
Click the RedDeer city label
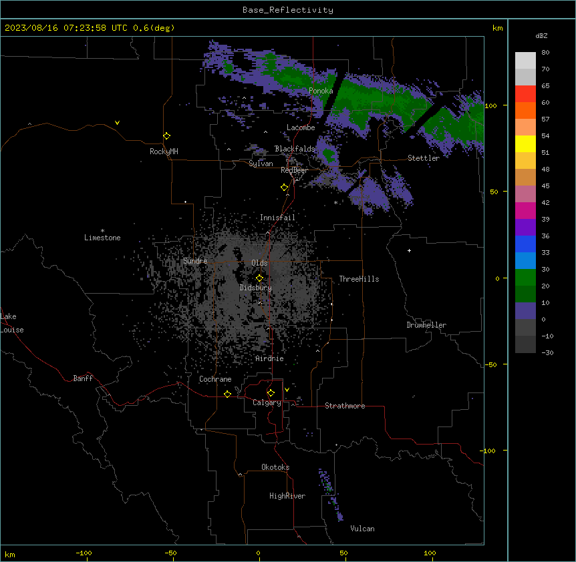[x=294, y=170]
